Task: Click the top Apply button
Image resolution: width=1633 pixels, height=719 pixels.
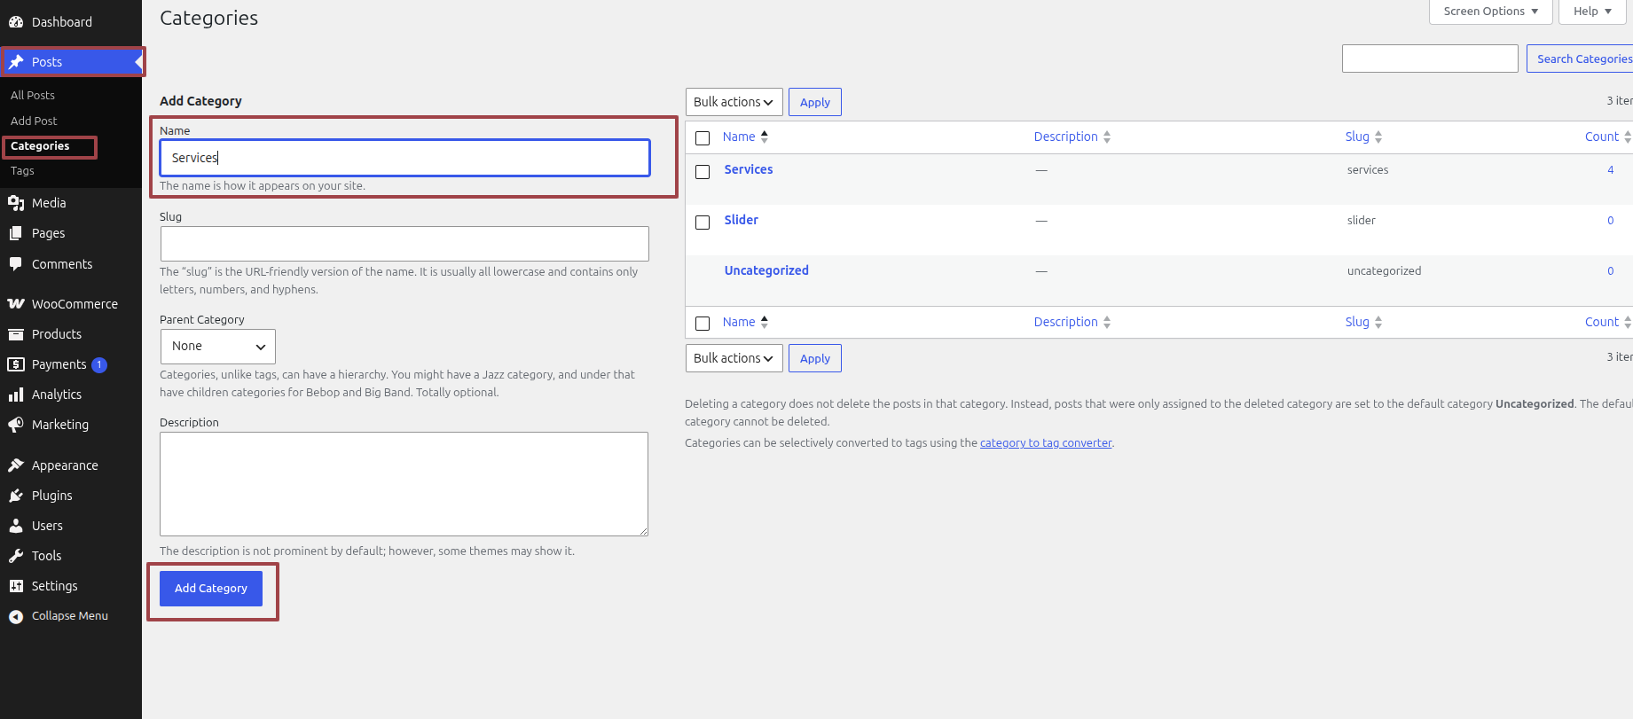Action: point(815,102)
